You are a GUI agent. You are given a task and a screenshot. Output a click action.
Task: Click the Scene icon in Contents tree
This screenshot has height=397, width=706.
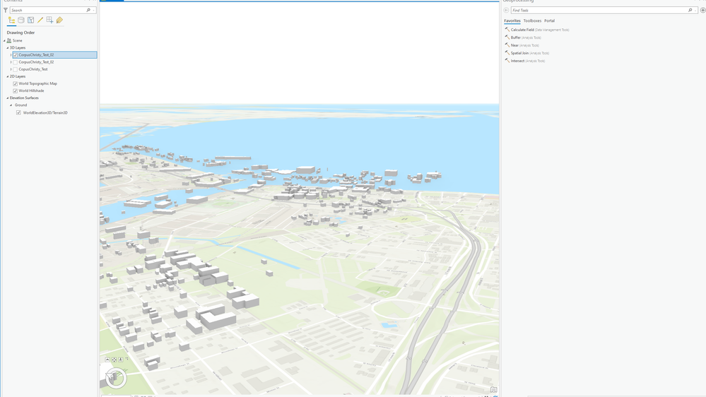[9, 40]
